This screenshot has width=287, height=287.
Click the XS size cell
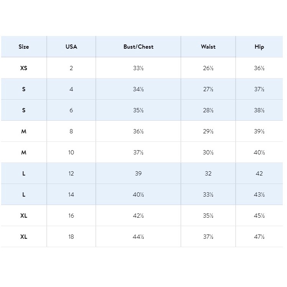click(x=24, y=68)
